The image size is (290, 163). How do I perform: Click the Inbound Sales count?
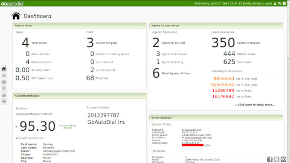click(28, 54)
